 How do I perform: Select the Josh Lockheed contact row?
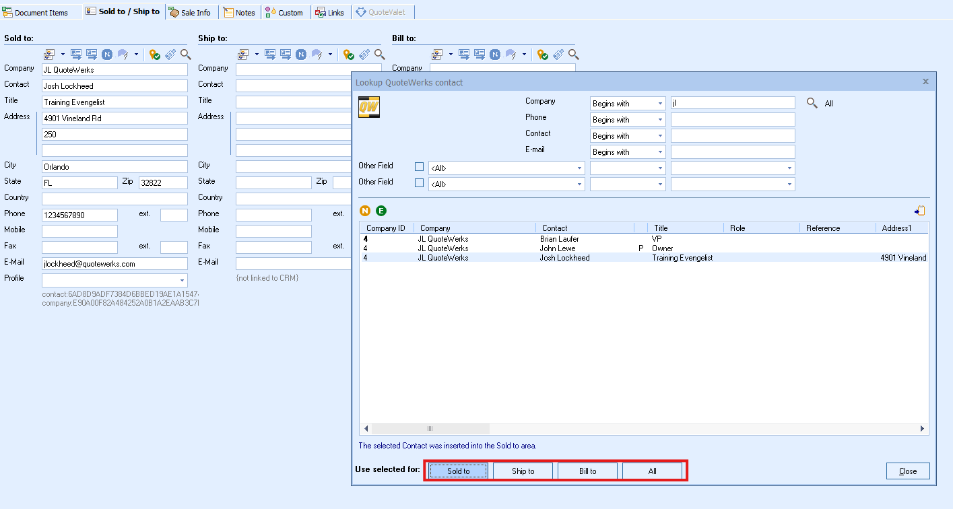point(644,257)
